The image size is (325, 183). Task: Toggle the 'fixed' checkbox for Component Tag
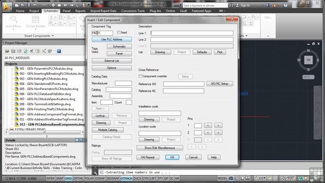click(119, 33)
